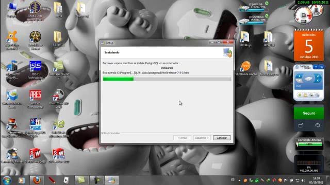Click the grayed Atrás button
The width and height of the screenshot is (330, 185).
[182, 138]
